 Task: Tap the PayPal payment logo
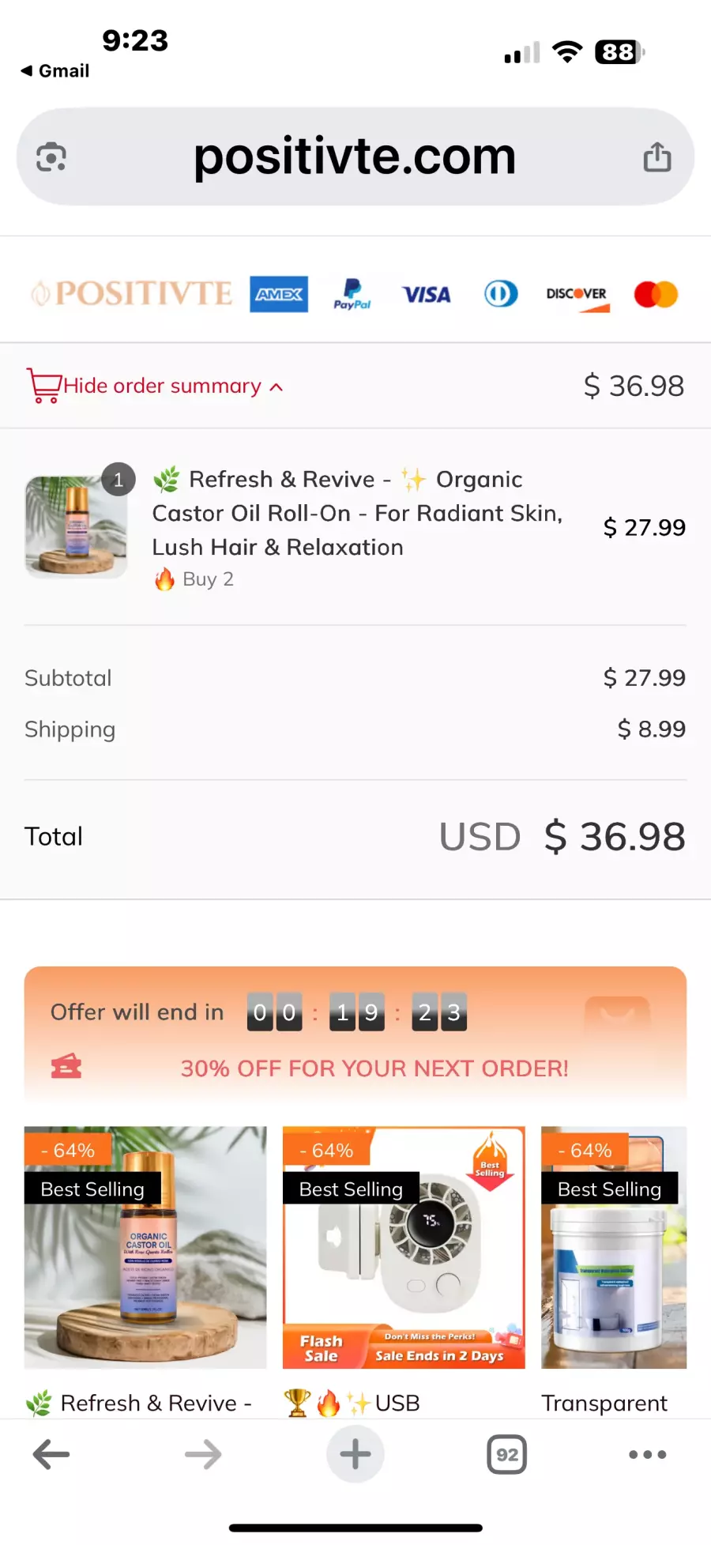(352, 295)
